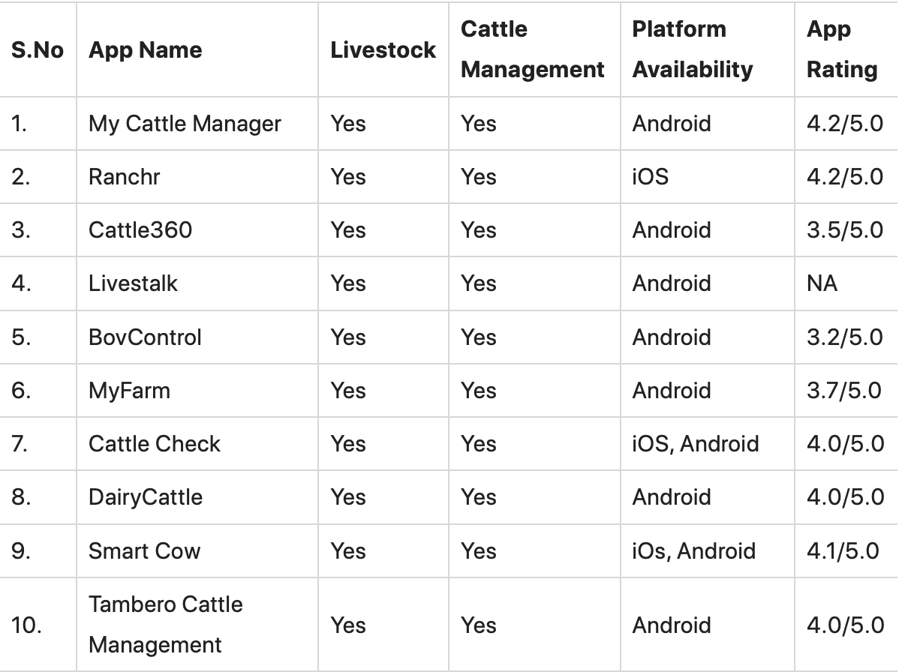Select the 3.5/5.0 rating of Cattle360
The width and height of the screenshot is (902, 672).
click(844, 230)
